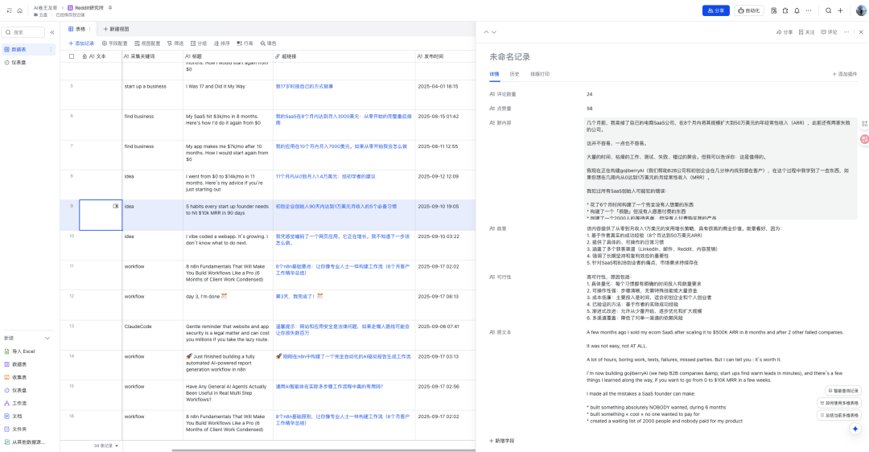Switch to the 排版打印 tab

540,73
